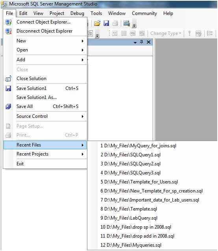Close the docked panel with X
This screenshot has height=251, width=218.
[148, 42]
